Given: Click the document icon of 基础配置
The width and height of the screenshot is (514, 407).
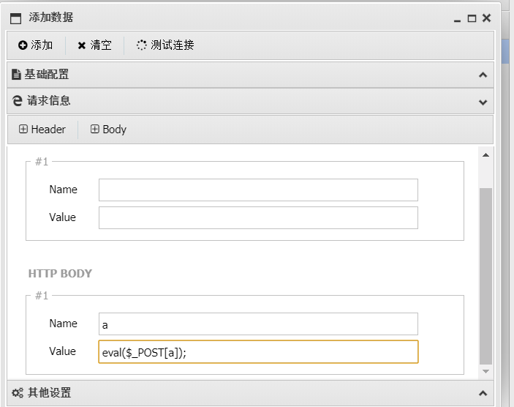Looking at the screenshot, I should 16,75.
